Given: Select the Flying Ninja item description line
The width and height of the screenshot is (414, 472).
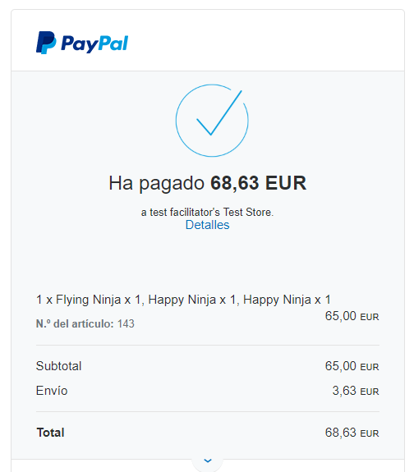Looking at the screenshot, I should (x=183, y=300).
